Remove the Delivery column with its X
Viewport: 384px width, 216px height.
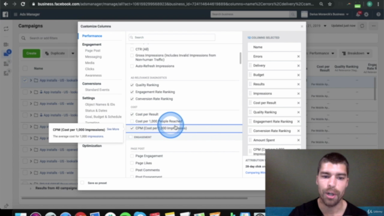point(298,65)
